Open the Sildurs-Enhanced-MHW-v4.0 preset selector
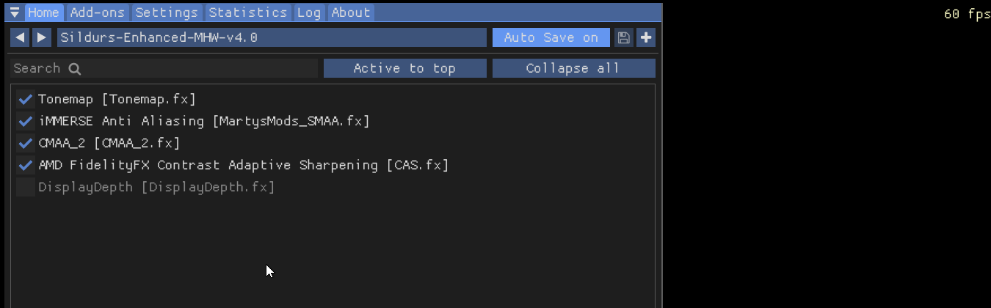Image resolution: width=991 pixels, height=308 pixels. tap(272, 37)
